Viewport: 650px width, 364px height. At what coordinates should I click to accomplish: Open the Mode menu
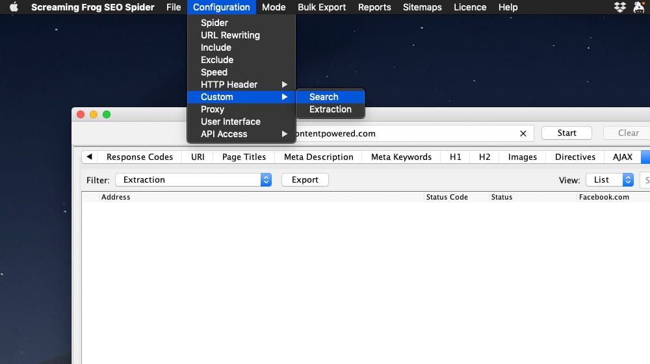[274, 7]
